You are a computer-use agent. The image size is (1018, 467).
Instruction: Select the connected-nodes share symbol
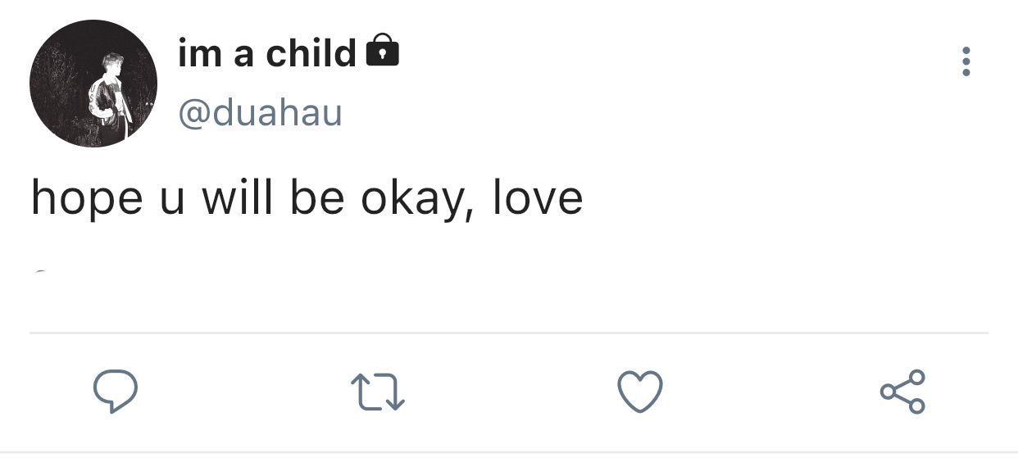902,392
